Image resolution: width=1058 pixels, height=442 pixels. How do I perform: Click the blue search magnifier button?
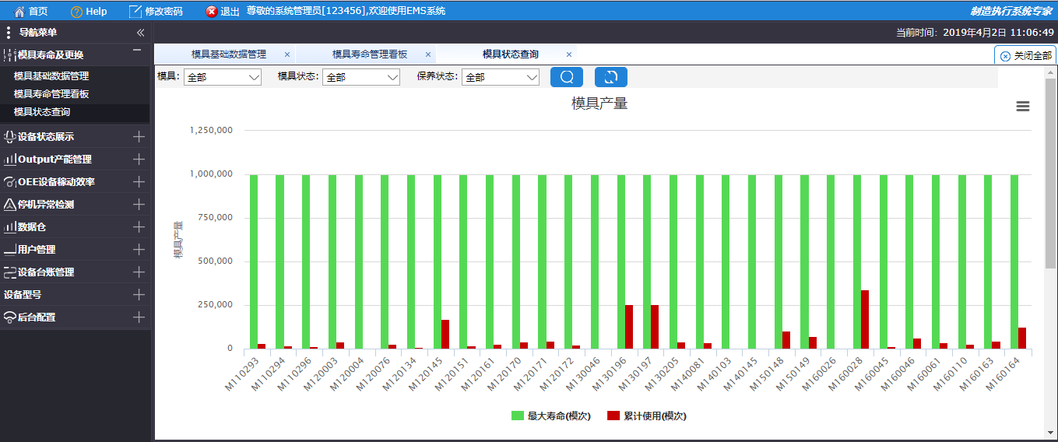point(566,77)
